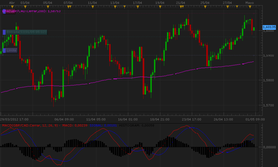Click the HISTOGRAM value label in the MACD panel
The width and height of the screenshot is (278, 167).
point(136,125)
